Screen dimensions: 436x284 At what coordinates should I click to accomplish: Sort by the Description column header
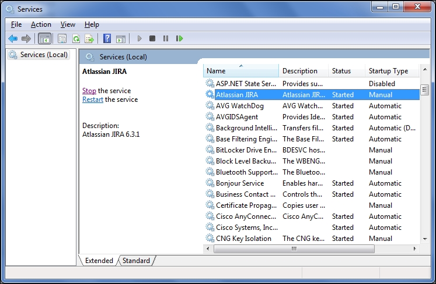click(304, 71)
